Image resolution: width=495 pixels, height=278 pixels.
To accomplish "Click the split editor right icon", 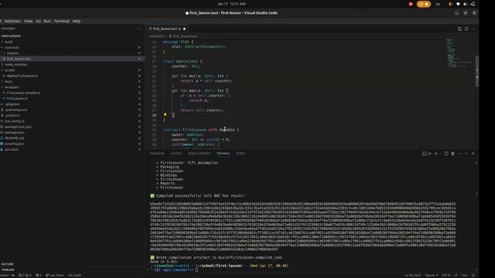I will click(466, 29).
